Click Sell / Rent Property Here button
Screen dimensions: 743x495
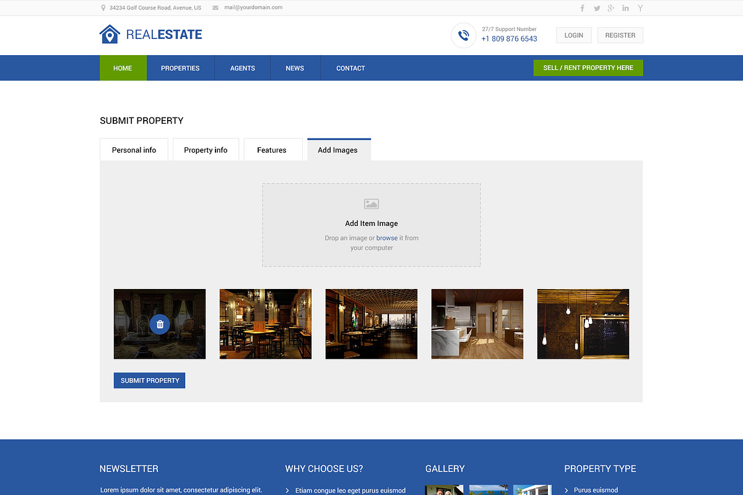tap(588, 68)
